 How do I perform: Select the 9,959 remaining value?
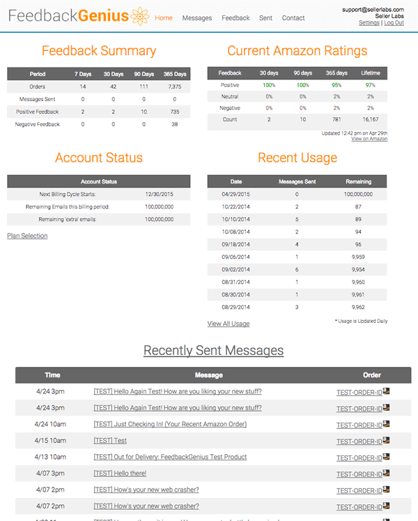(x=358, y=257)
